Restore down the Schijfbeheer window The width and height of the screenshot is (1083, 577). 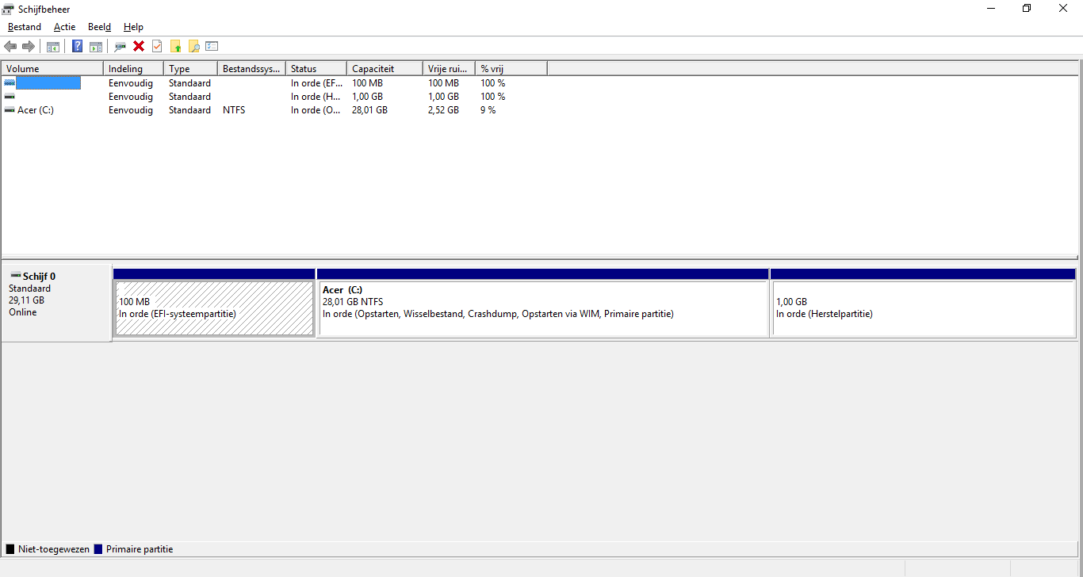(x=1027, y=9)
